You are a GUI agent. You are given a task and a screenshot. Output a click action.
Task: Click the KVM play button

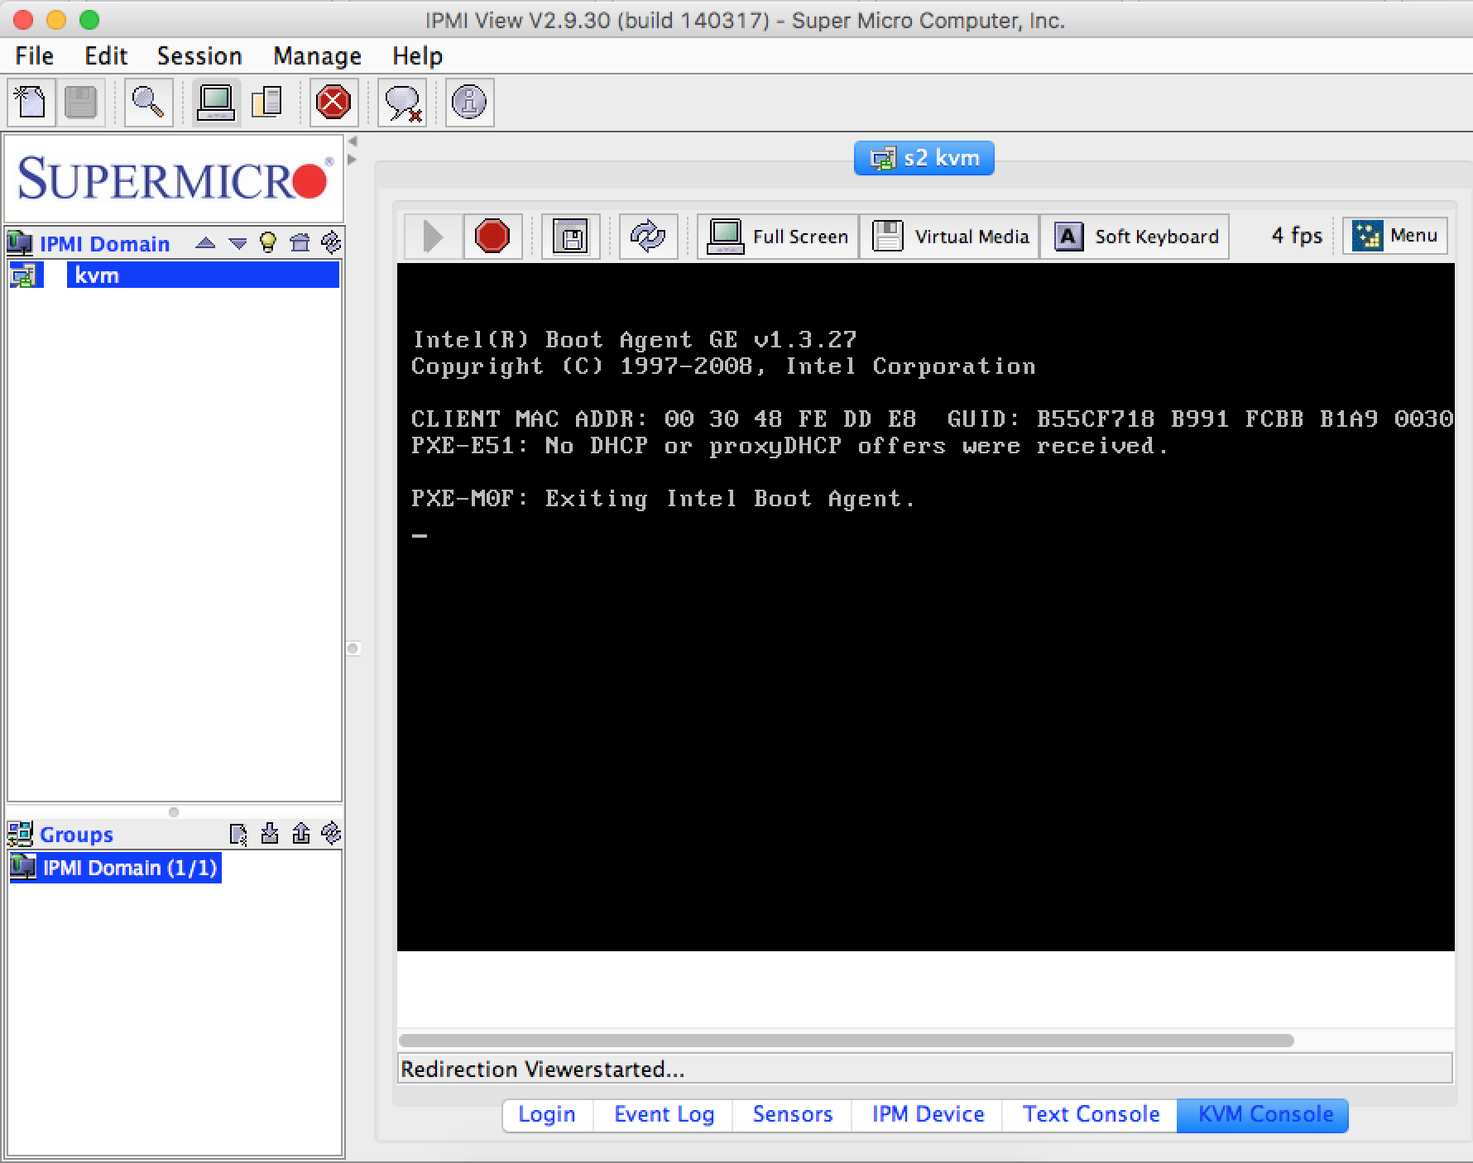coord(433,237)
